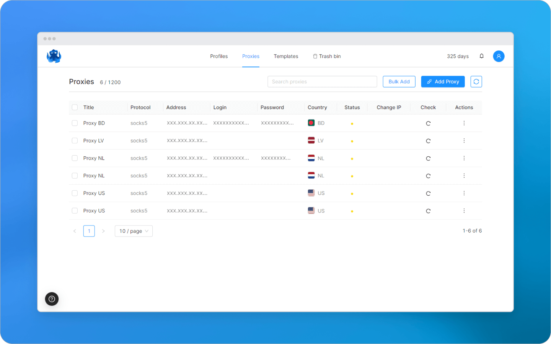551x344 pixels.
Task: Run the check for the Proxy NL row without login
Action: [x=428, y=176]
